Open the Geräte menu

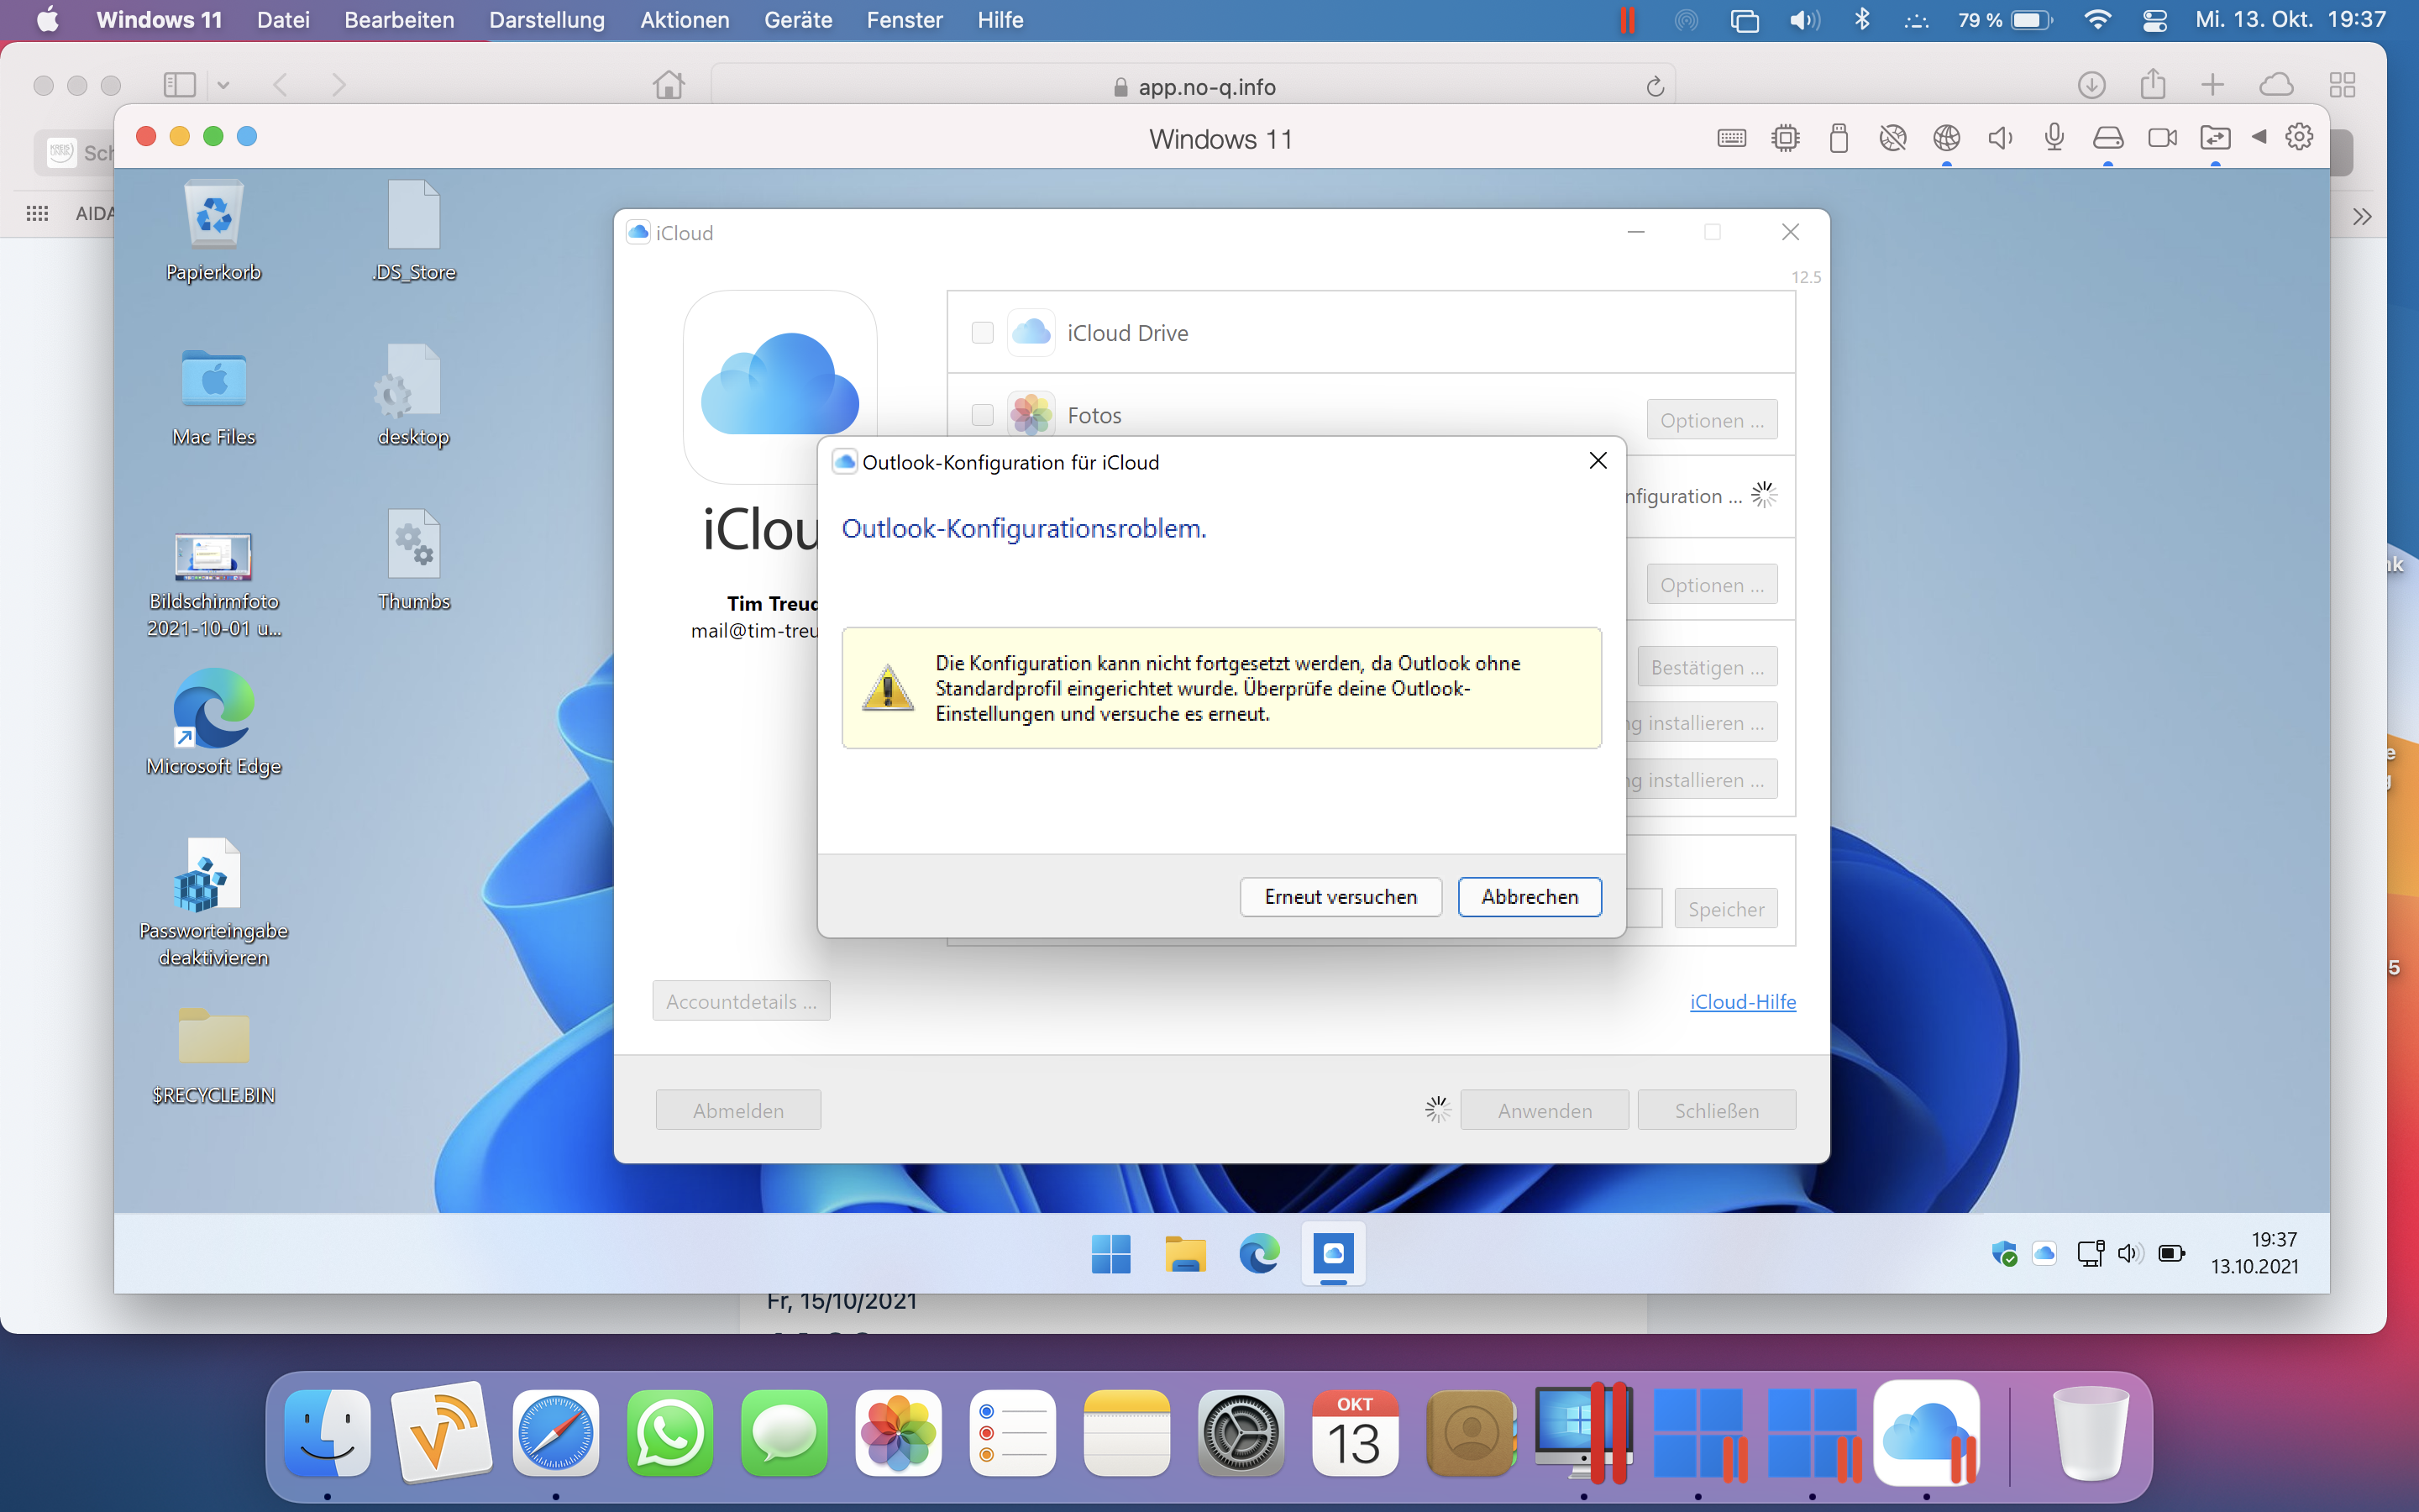click(x=798, y=20)
